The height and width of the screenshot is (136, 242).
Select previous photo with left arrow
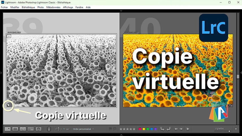coord(176,129)
